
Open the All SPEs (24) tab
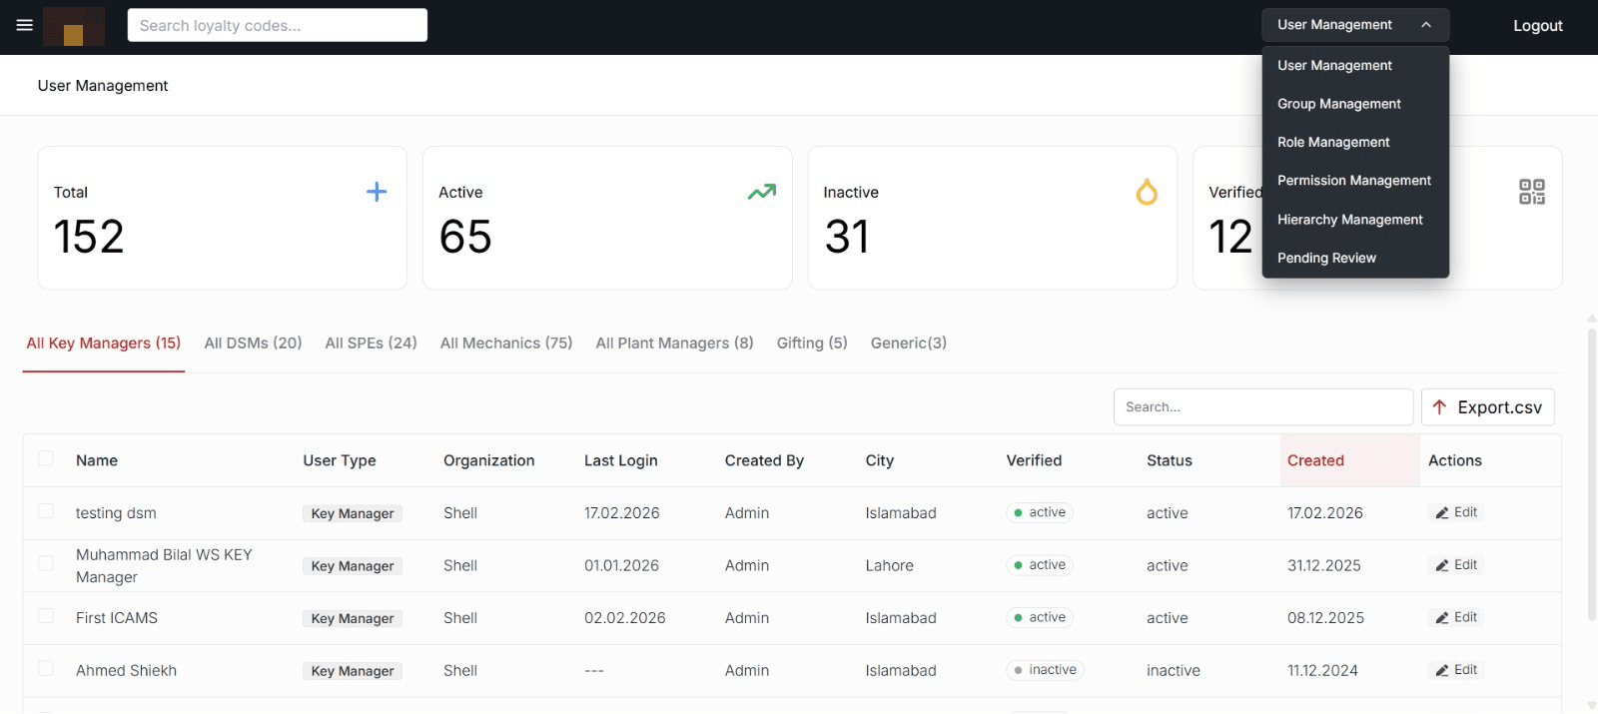(x=371, y=344)
